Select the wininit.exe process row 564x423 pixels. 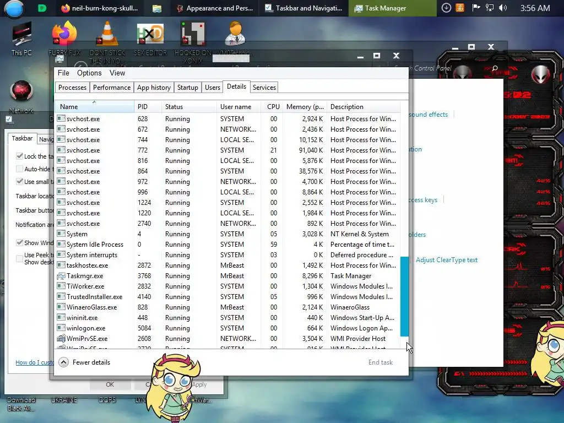(x=227, y=318)
